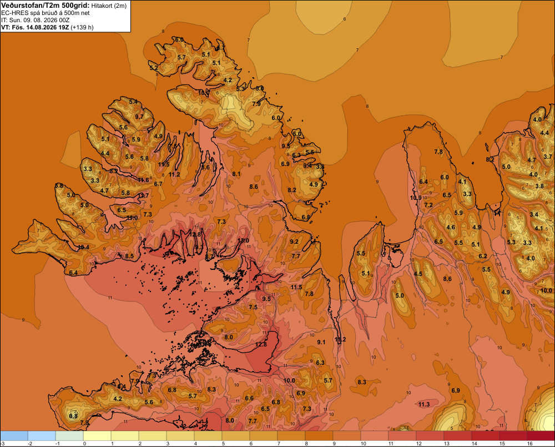Select the dark red legend swatch between 15 and 16

point(513,436)
